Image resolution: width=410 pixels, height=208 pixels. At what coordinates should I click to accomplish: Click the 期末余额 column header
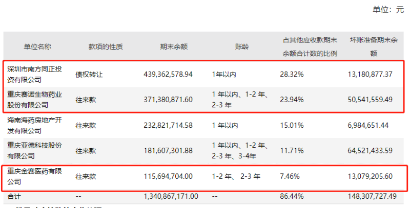coord(174,47)
